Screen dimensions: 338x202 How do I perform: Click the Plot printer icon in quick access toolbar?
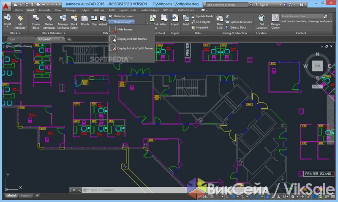pyautogui.click(x=38, y=4)
